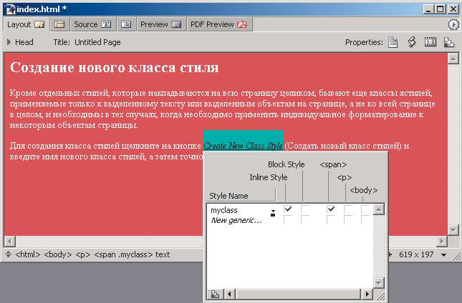Image resolution: width=462 pixels, height=303 pixels.
Task: Minimize the index.html window
Action: tap(428, 9)
